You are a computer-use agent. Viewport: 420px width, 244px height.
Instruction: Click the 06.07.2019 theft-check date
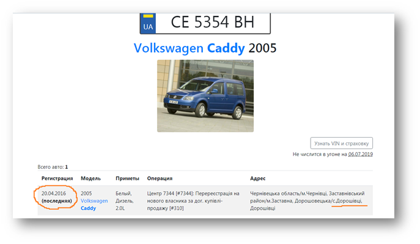[360, 154]
